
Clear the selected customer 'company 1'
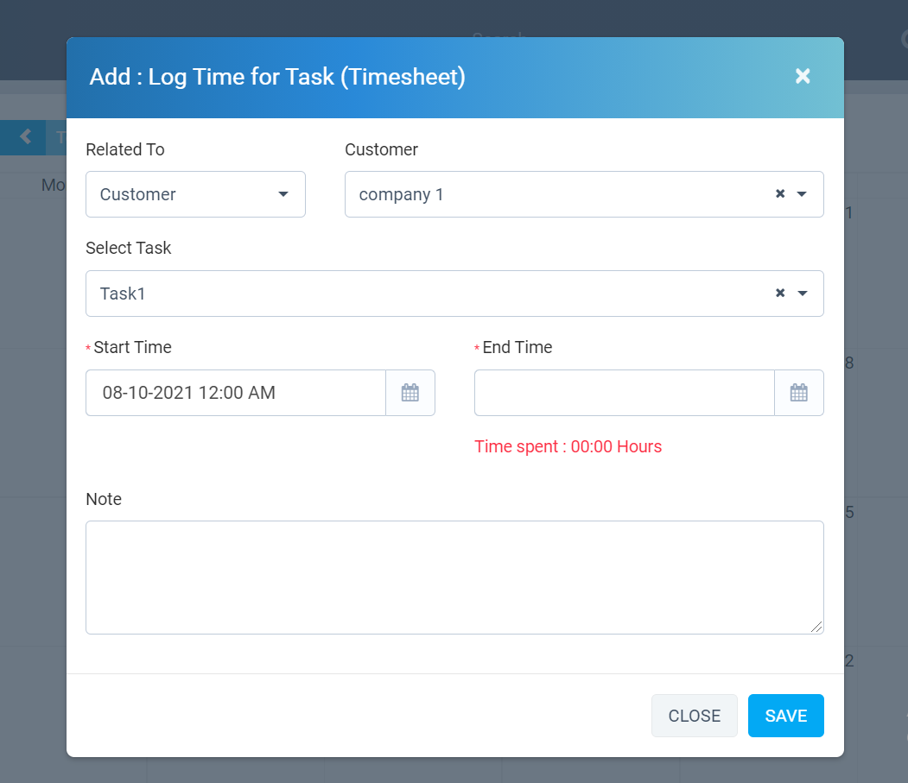coord(779,194)
